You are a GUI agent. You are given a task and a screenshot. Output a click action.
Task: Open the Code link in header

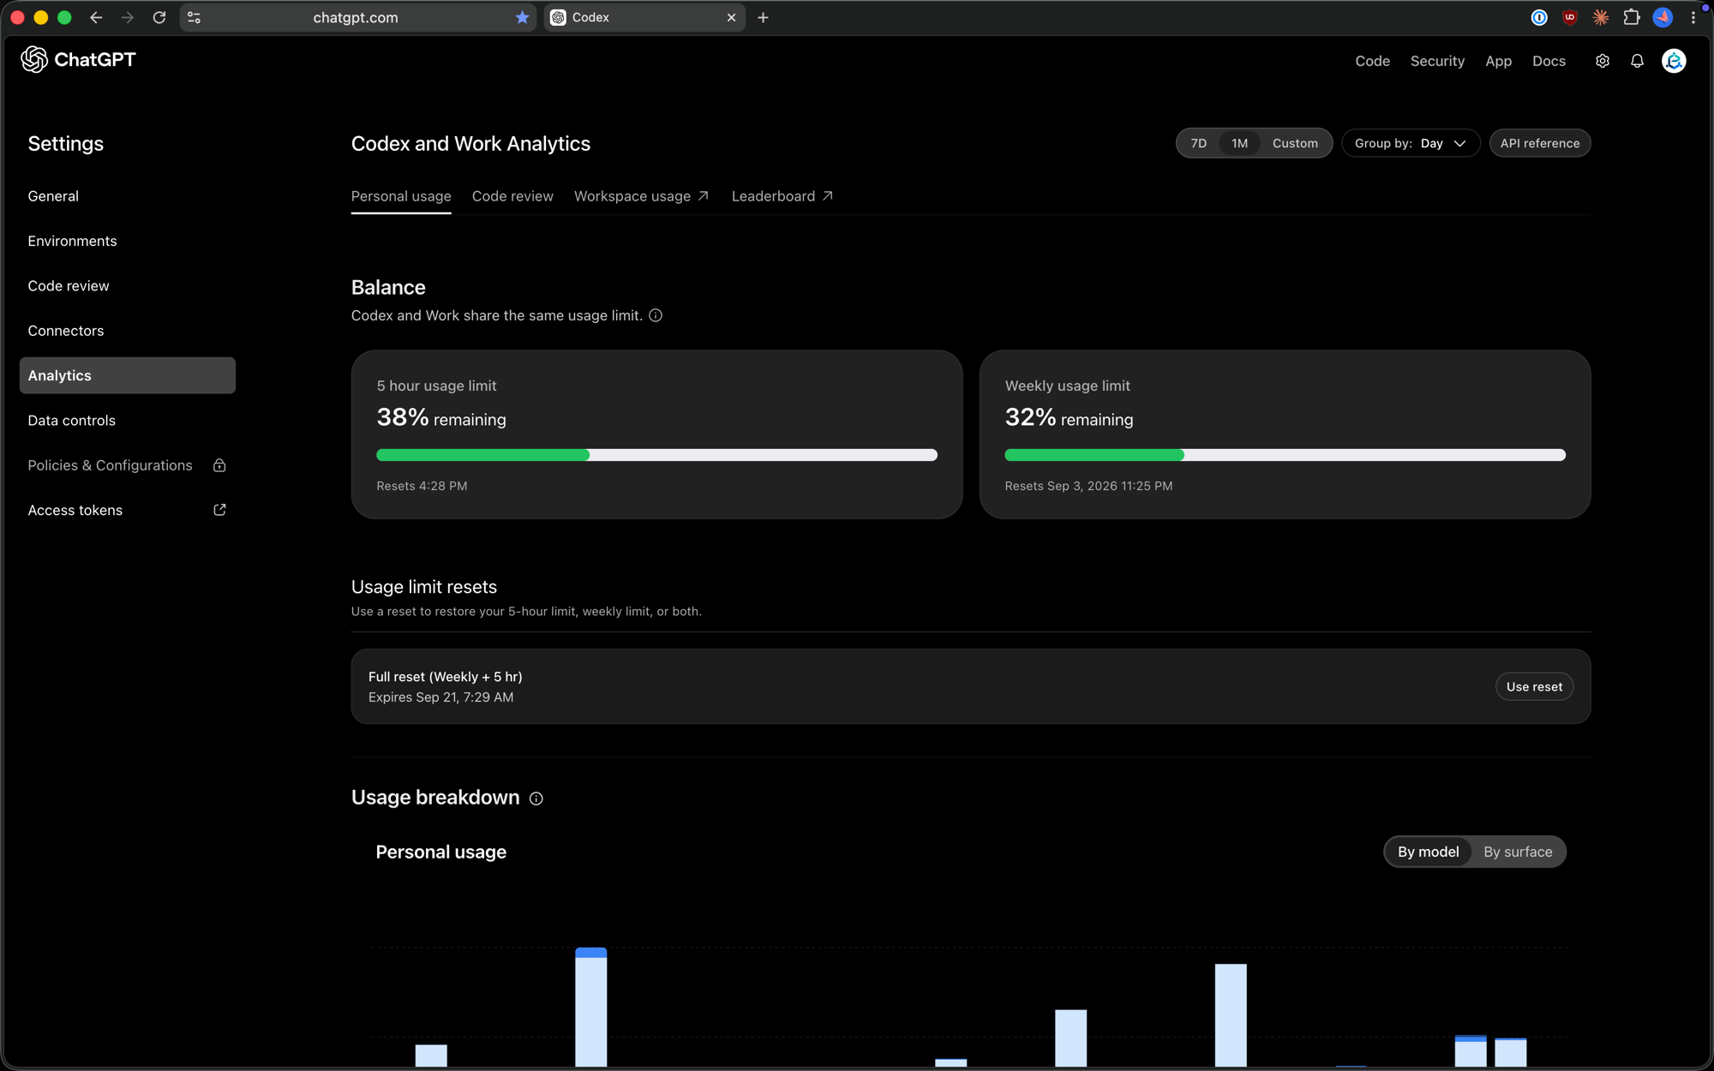(x=1372, y=61)
